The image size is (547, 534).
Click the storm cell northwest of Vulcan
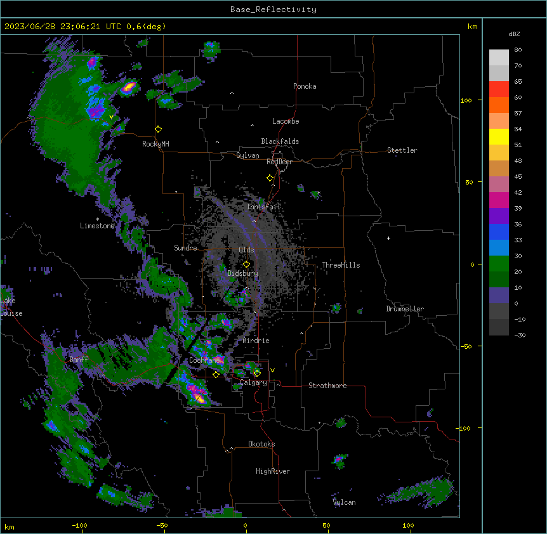click(x=339, y=460)
